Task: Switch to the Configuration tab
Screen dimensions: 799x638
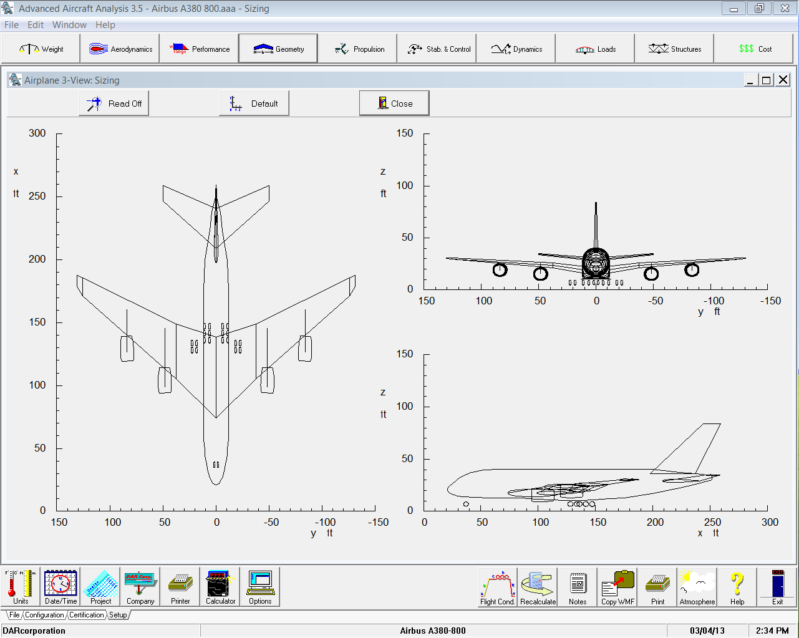Action: click(44, 615)
